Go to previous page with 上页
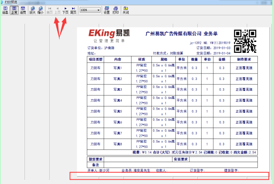274x184 pixels. point(58,10)
